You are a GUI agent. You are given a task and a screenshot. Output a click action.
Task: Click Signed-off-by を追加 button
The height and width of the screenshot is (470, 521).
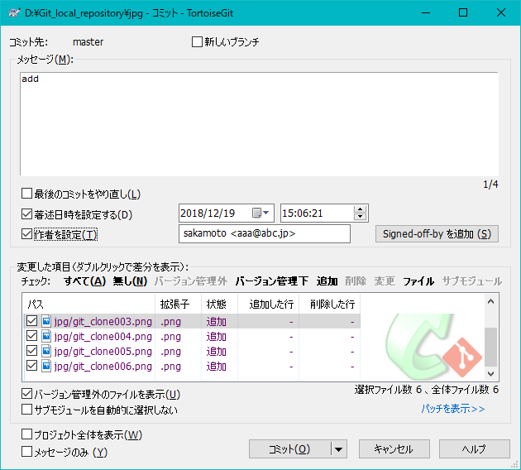point(437,234)
